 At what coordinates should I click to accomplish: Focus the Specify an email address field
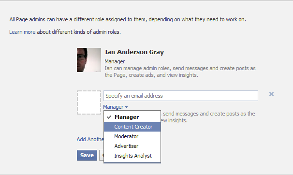[181, 96]
